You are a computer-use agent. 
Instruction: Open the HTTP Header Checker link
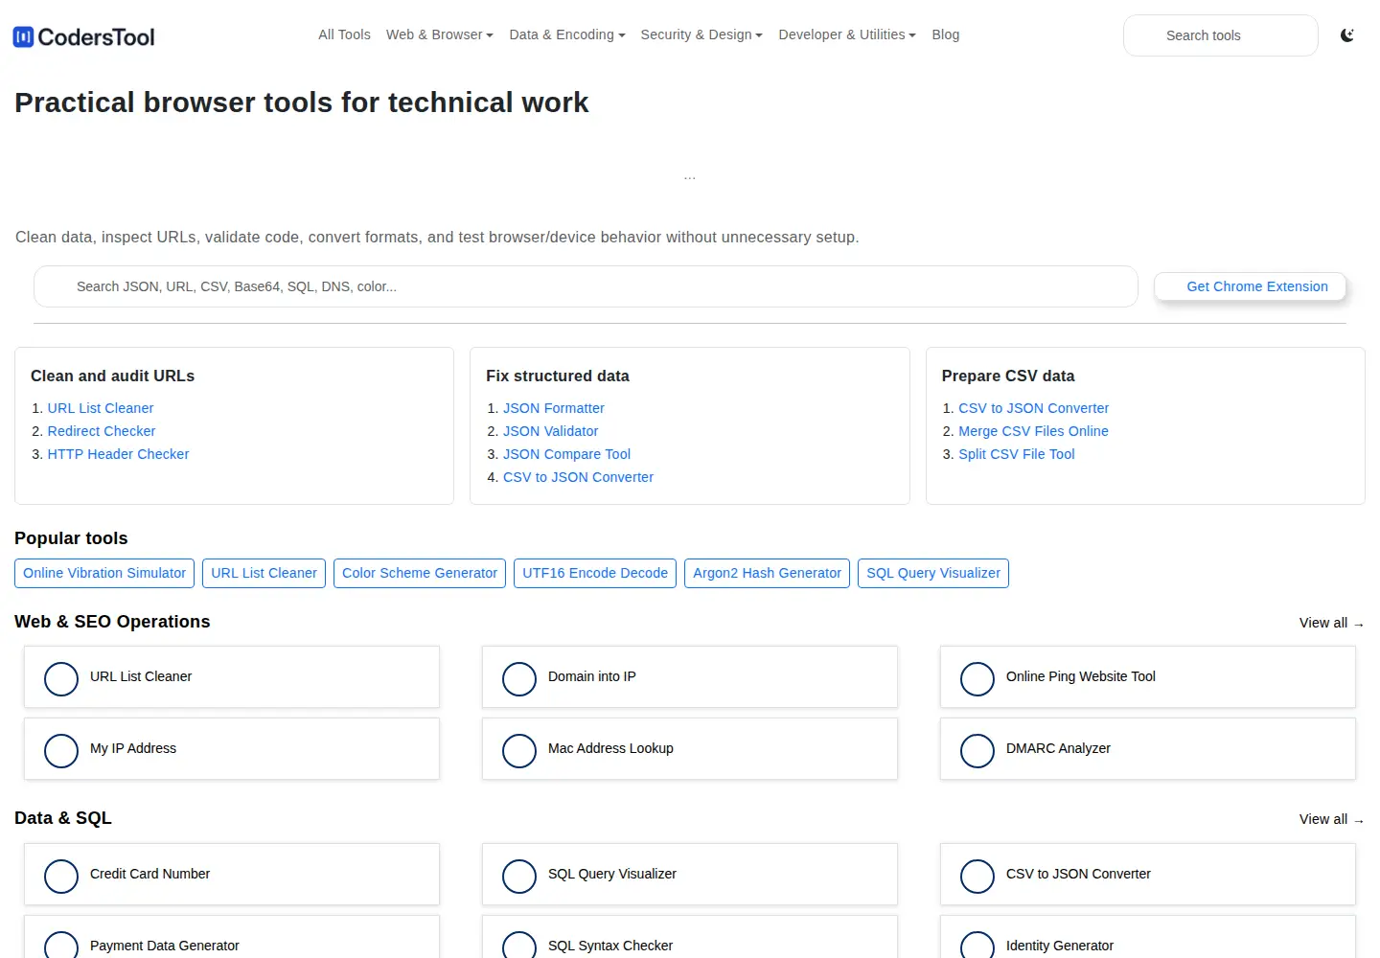click(x=119, y=454)
